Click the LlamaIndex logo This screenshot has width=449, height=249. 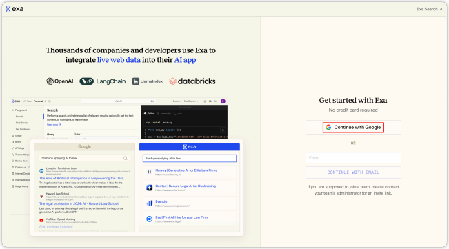(147, 81)
